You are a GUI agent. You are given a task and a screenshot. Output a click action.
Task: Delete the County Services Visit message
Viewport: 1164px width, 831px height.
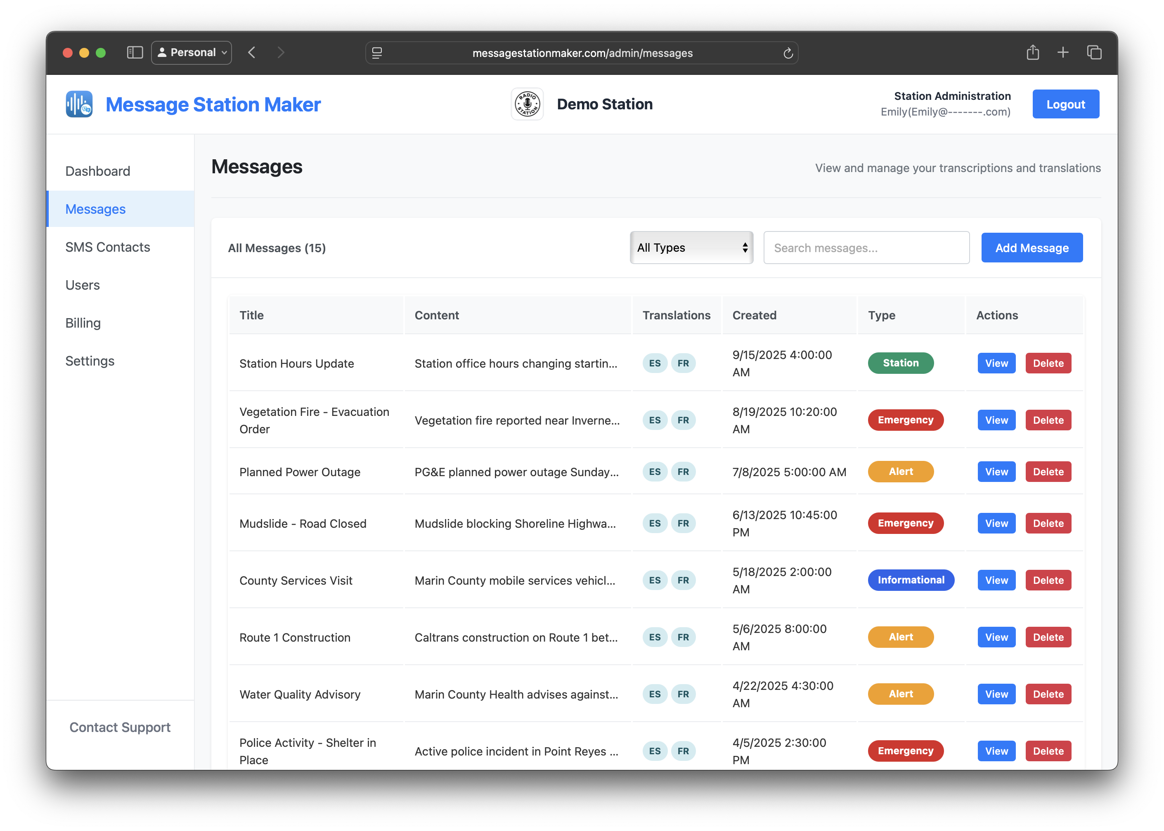click(x=1048, y=580)
